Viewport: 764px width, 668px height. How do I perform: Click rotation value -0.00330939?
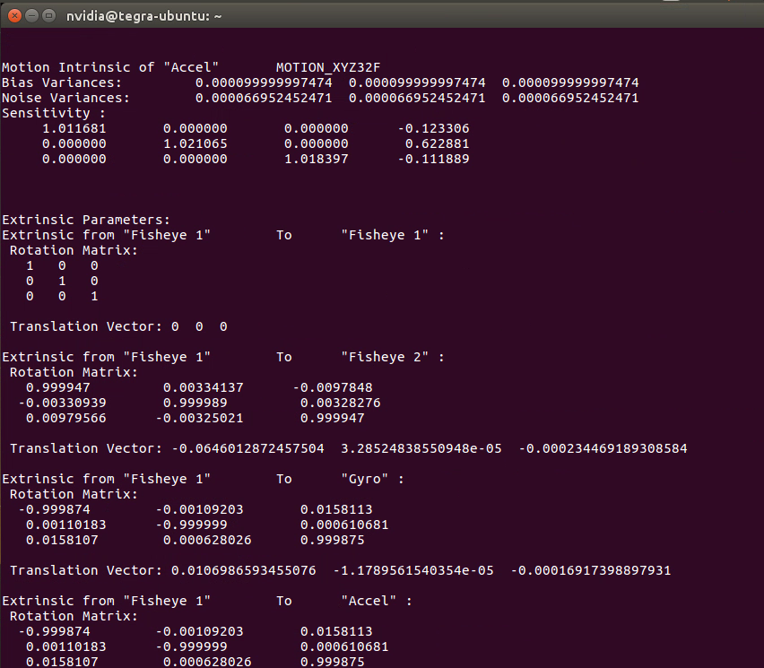pyautogui.click(x=63, y=403)
